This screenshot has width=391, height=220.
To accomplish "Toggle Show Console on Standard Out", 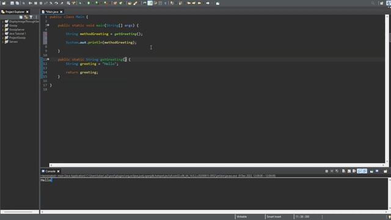I will point(360,171).
